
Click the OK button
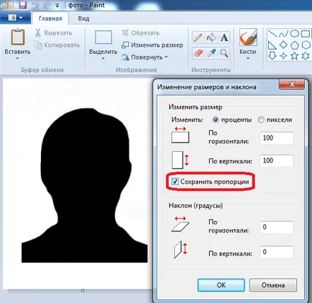pos(221,285)
